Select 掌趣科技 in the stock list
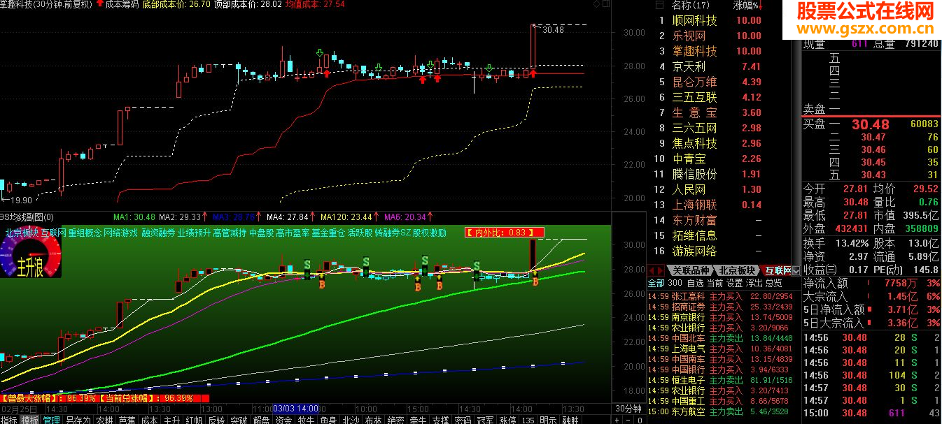This screenshot has width=942, height=424. click(x=695, y=51)
